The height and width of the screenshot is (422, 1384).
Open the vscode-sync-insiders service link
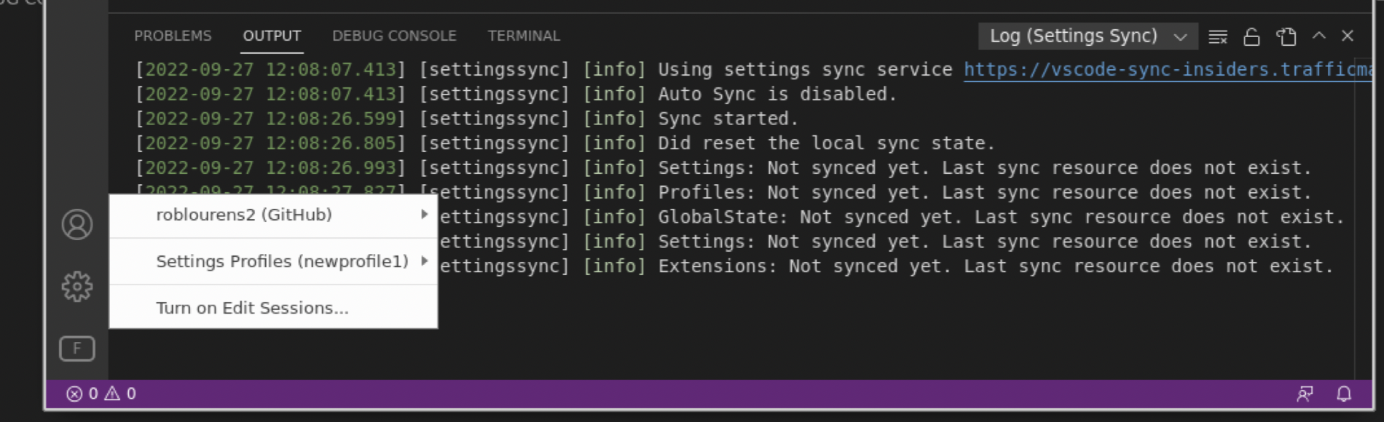[1168, 70]
